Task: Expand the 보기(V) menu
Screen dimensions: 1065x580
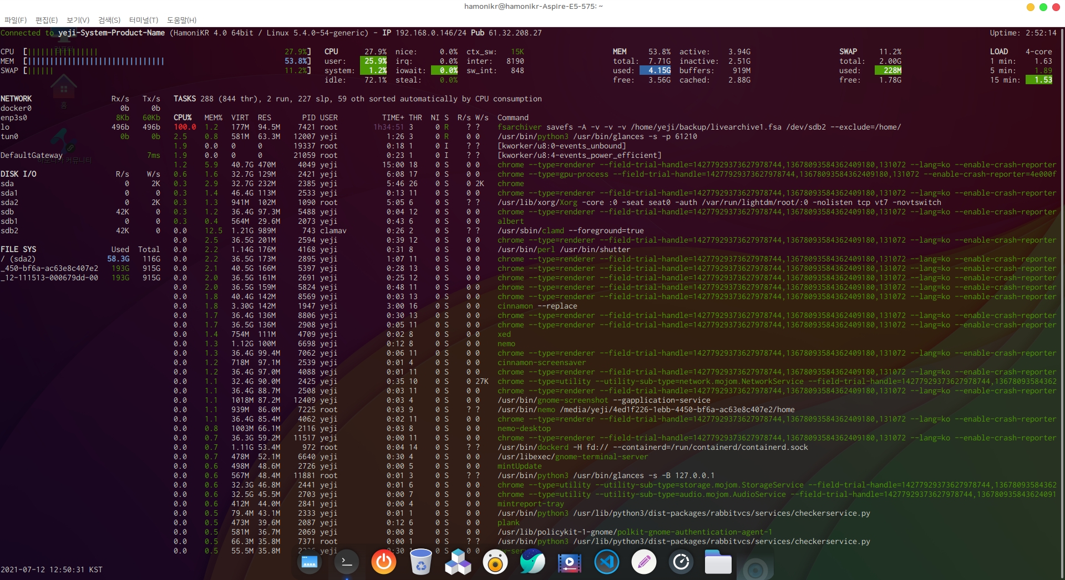Action: (78, 20)
